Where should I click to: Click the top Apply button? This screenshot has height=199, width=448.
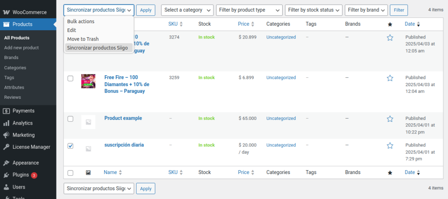pyautogui.click(x=146, y=10)
